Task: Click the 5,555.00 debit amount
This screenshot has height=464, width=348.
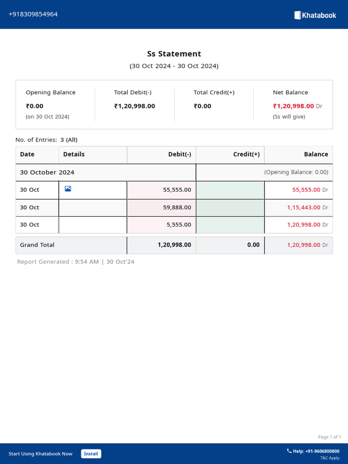Action: [x=179, y=225]
